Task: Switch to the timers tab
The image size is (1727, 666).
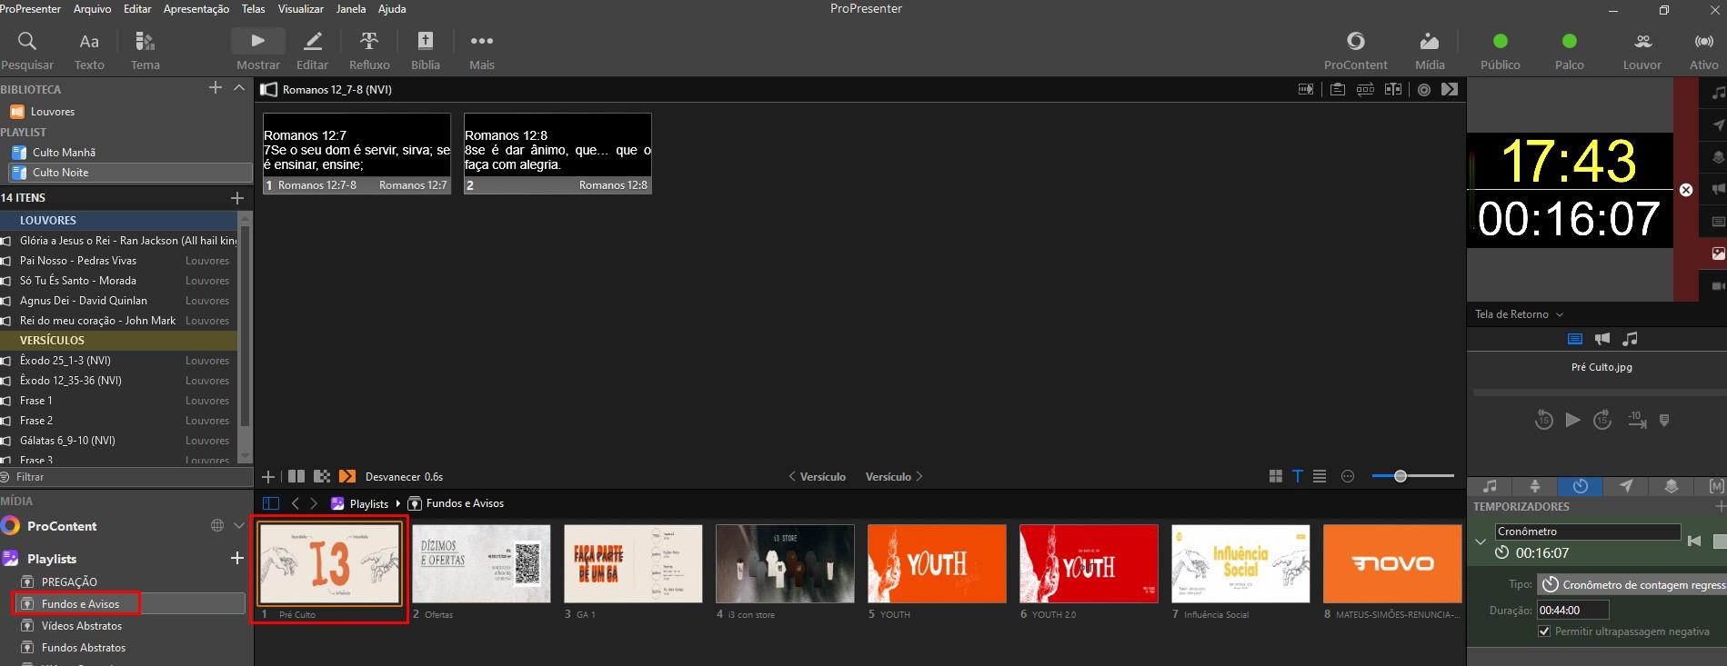Action: click(1581, 487)
